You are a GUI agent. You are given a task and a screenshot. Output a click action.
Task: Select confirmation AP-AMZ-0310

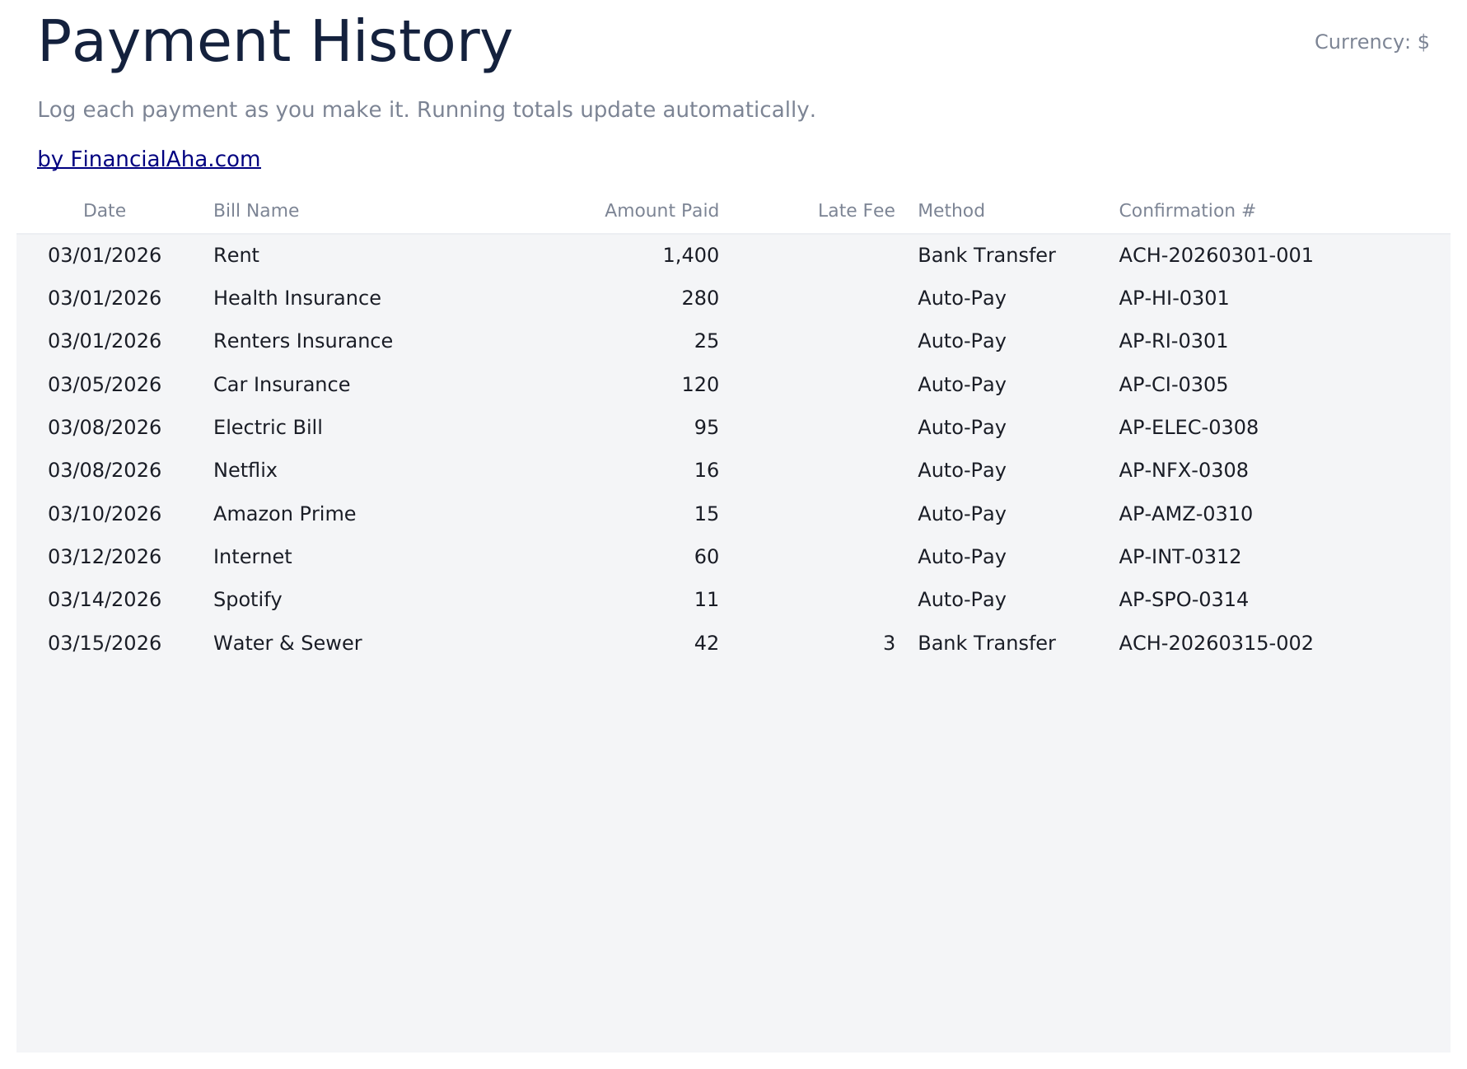pos(1185,514)
